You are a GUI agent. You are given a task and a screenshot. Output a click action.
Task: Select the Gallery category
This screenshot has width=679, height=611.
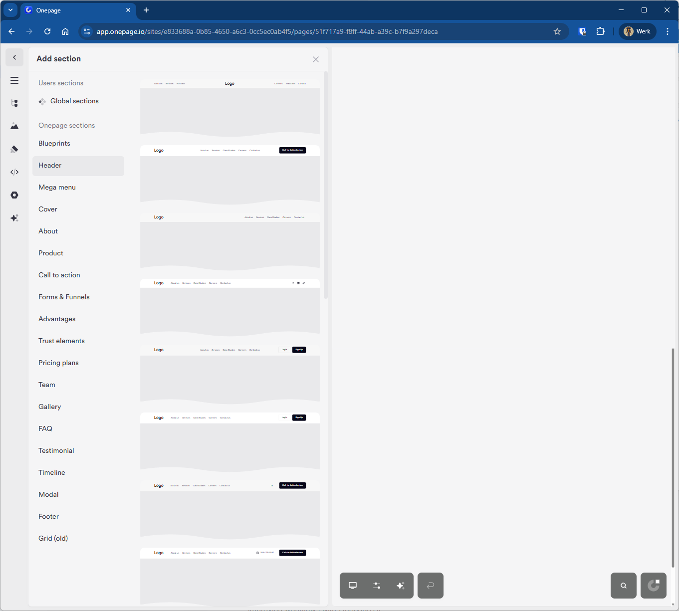pos(78,407)
